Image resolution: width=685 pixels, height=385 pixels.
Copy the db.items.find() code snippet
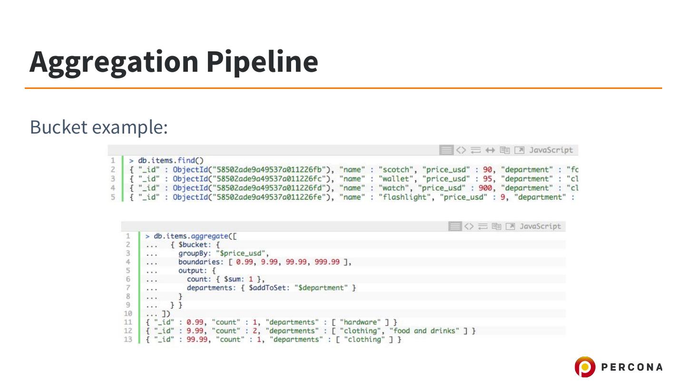coord(504,150)
